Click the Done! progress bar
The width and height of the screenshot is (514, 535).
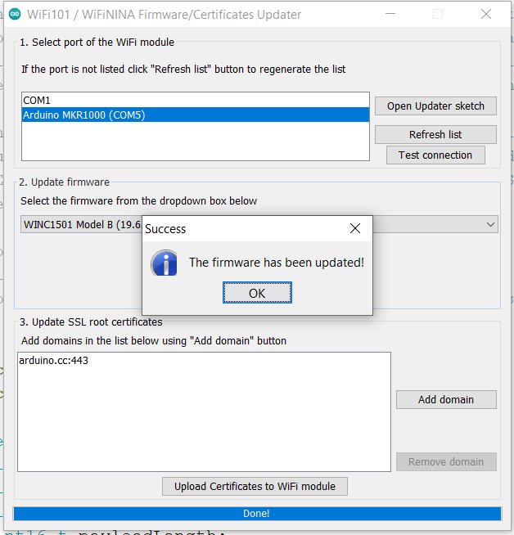(257, 514)
